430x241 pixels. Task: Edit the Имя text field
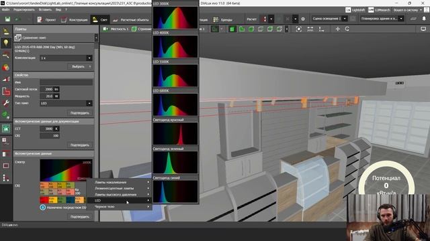(x=66, y=82)
